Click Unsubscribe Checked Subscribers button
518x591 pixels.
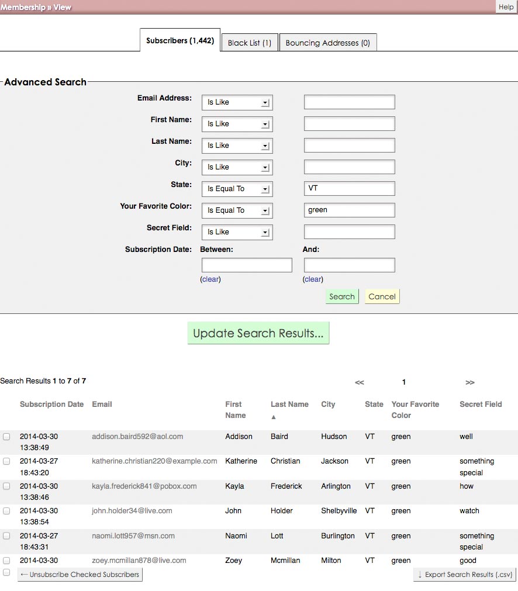tap(80, 575)
